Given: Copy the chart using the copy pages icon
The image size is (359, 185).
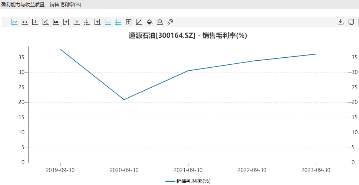Looking at the screenshot, I should pyautogui.click(x=351, y=22).
